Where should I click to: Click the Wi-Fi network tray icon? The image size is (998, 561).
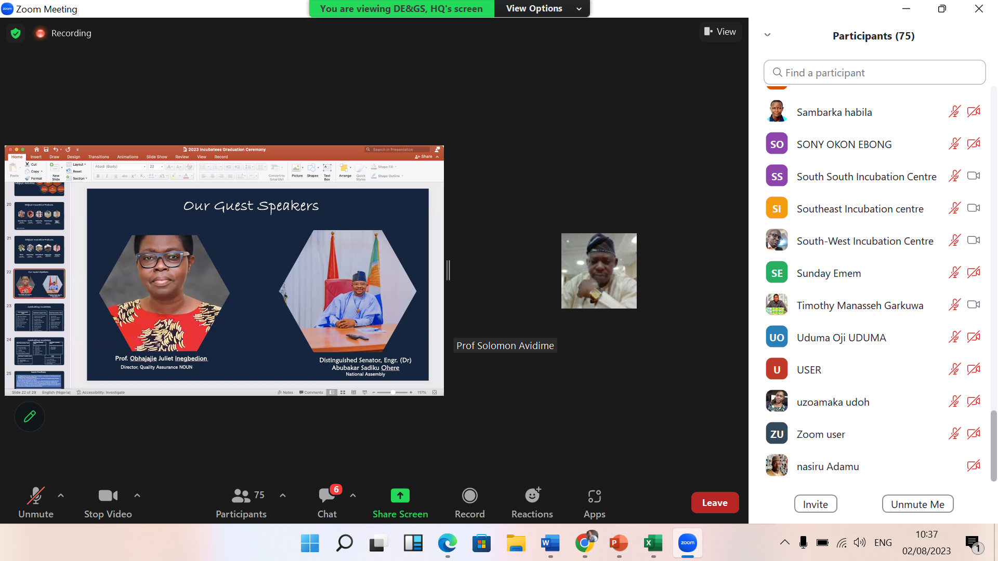(x=842, y=543)
